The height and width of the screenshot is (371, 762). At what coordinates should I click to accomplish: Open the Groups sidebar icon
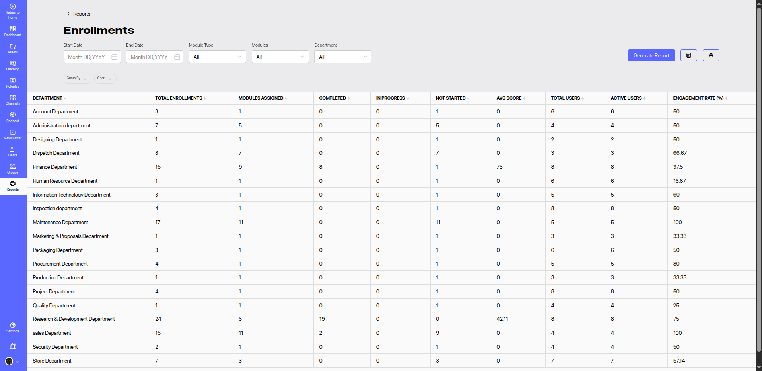pyautogui.click(x=13, y=169)
